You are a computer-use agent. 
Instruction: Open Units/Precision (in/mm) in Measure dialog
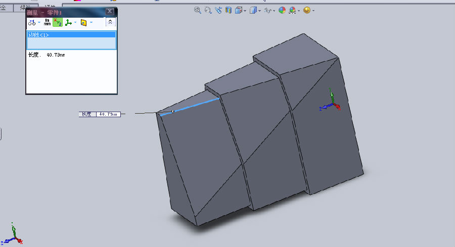click(47, 22)
